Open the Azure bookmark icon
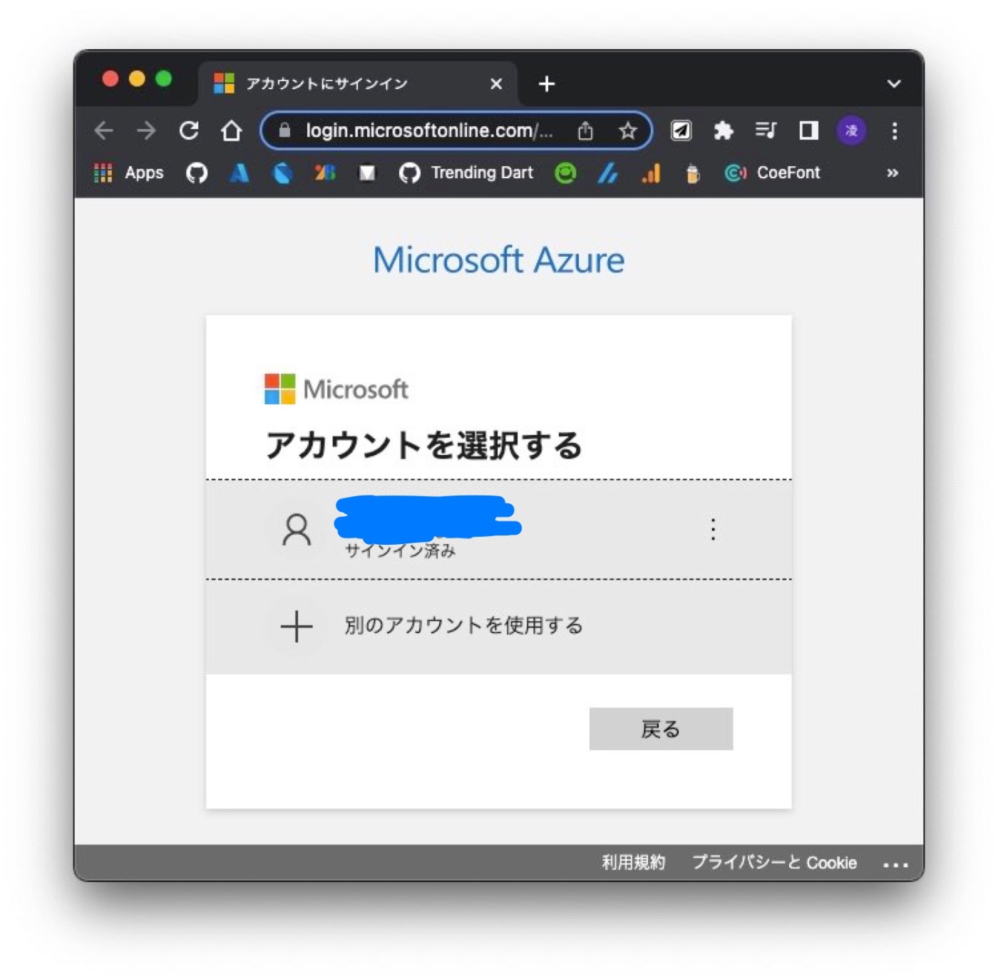Viewport: 998px width, 979px height. point(240,173)
